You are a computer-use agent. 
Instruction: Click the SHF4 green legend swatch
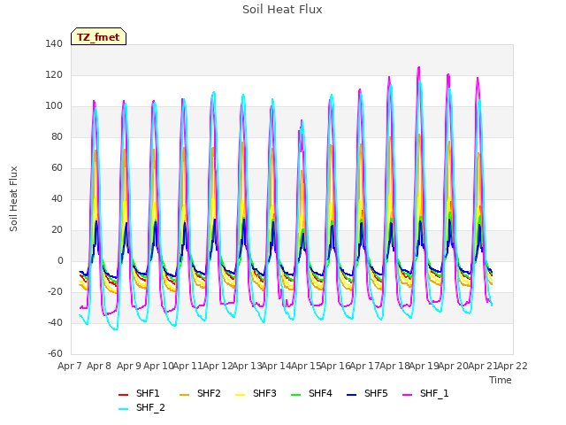295,395
